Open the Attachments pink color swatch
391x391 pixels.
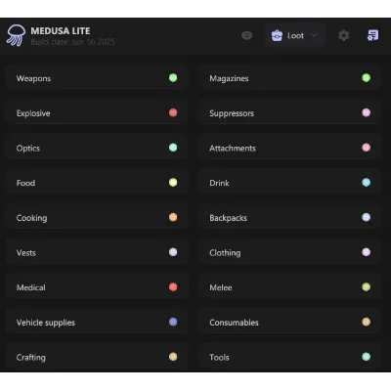367,148
